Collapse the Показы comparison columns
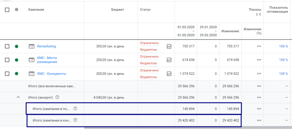 [258, 15]
